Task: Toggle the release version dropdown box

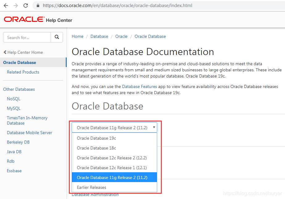Action: pos(114,127)
